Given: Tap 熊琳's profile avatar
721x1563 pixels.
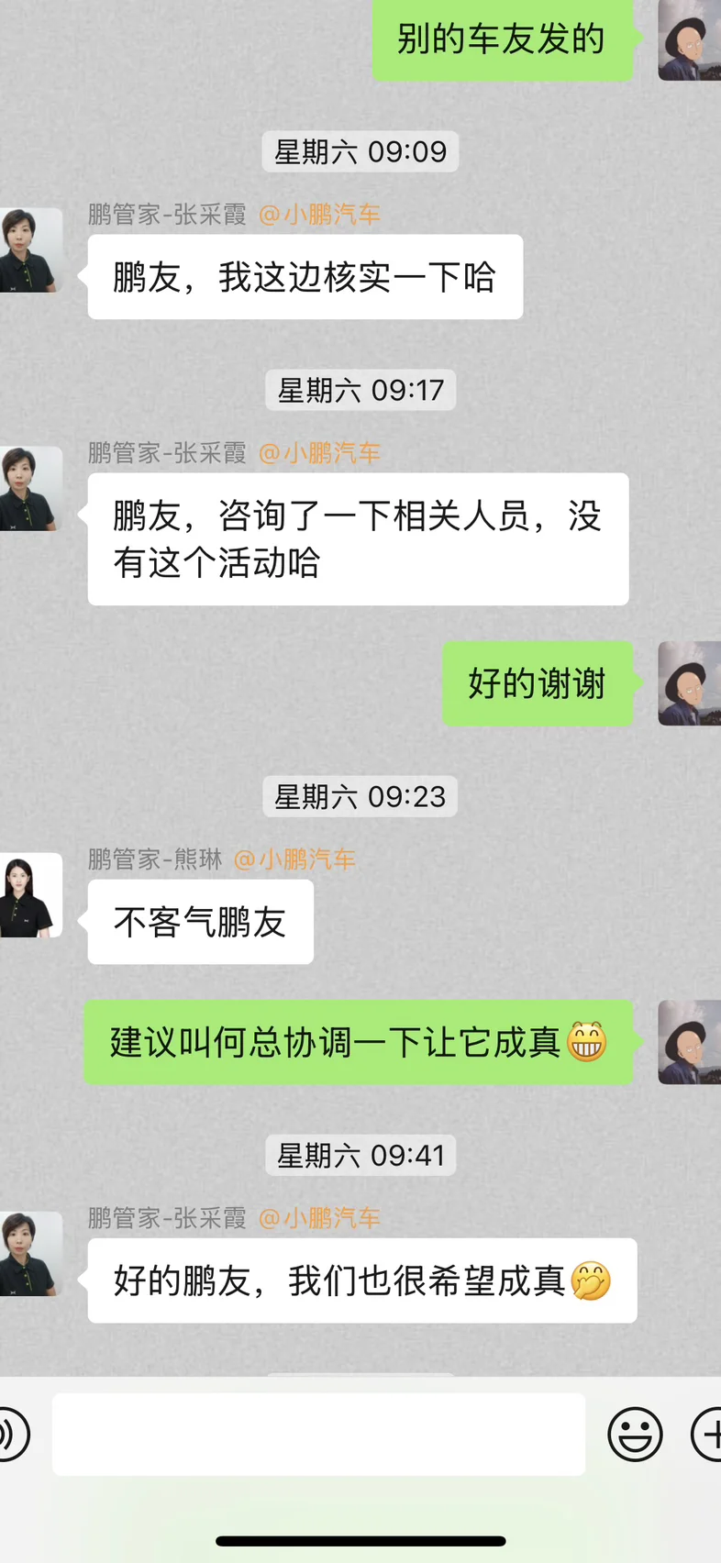Looking at the screenshot, I should (30, 895).
